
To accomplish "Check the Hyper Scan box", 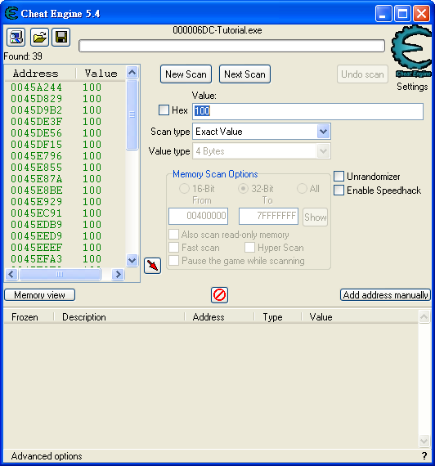I will click(x=249, y=247).
